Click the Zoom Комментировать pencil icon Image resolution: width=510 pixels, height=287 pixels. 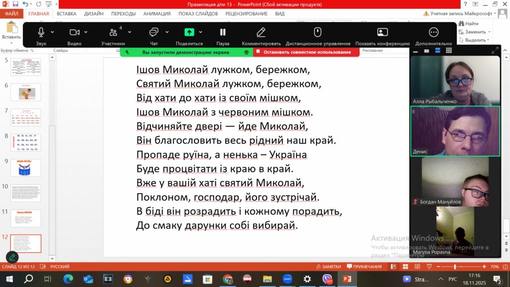pyautogui.click(x=261, y=32)
